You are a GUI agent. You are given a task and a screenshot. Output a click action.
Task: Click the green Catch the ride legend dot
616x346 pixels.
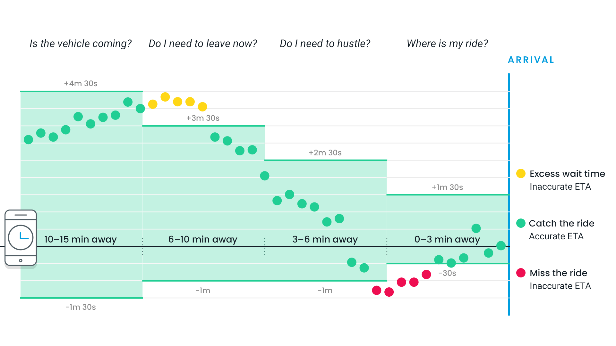pos(521,223)
